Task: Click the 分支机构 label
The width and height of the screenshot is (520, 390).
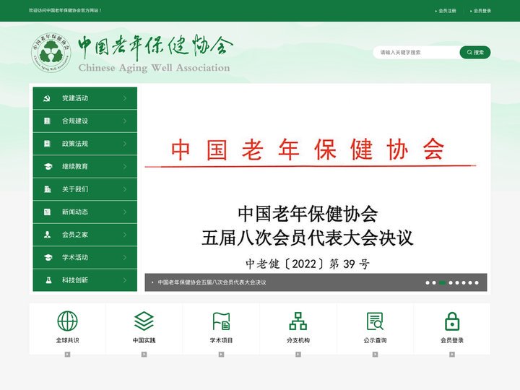Action: click(298, 340)
